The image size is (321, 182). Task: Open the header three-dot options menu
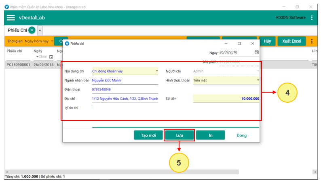(312, 18)
